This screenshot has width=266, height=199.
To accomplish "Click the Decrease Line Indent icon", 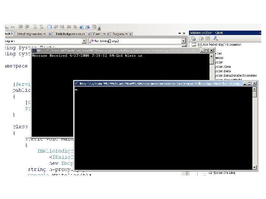I will [x=21, y=27].
